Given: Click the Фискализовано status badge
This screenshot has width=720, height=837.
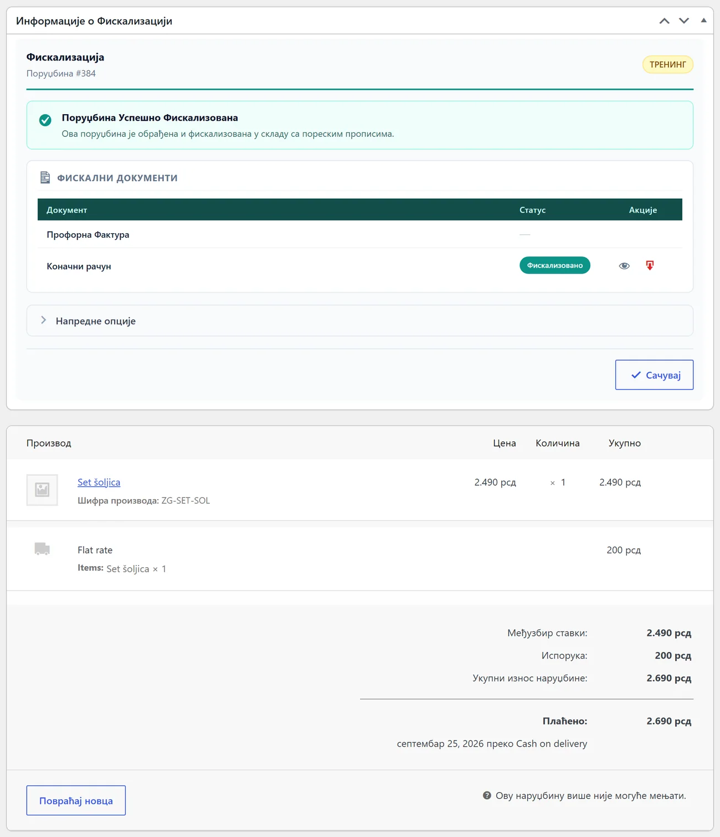Looking at the screenshot, I should pos(555,265).
